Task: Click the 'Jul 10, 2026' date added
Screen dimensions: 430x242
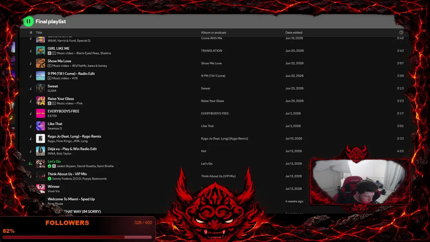Action: pos(294,138)
